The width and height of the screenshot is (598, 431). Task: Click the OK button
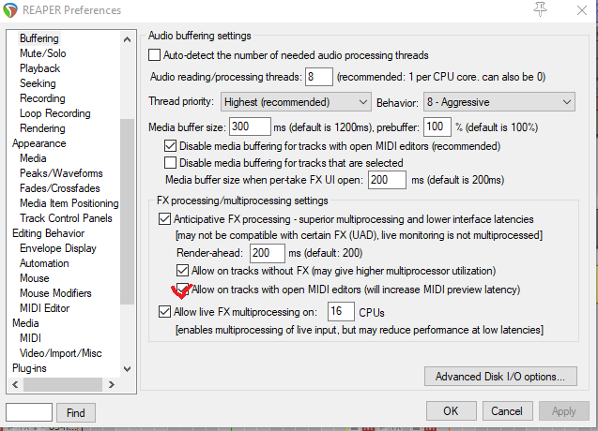[x=451, y=410]
